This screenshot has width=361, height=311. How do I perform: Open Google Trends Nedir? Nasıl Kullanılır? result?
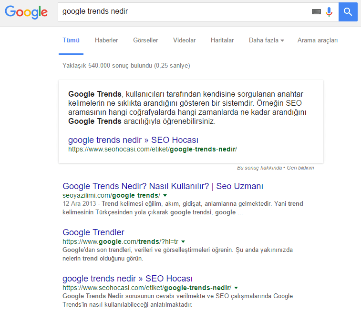[x=163, y=186]
